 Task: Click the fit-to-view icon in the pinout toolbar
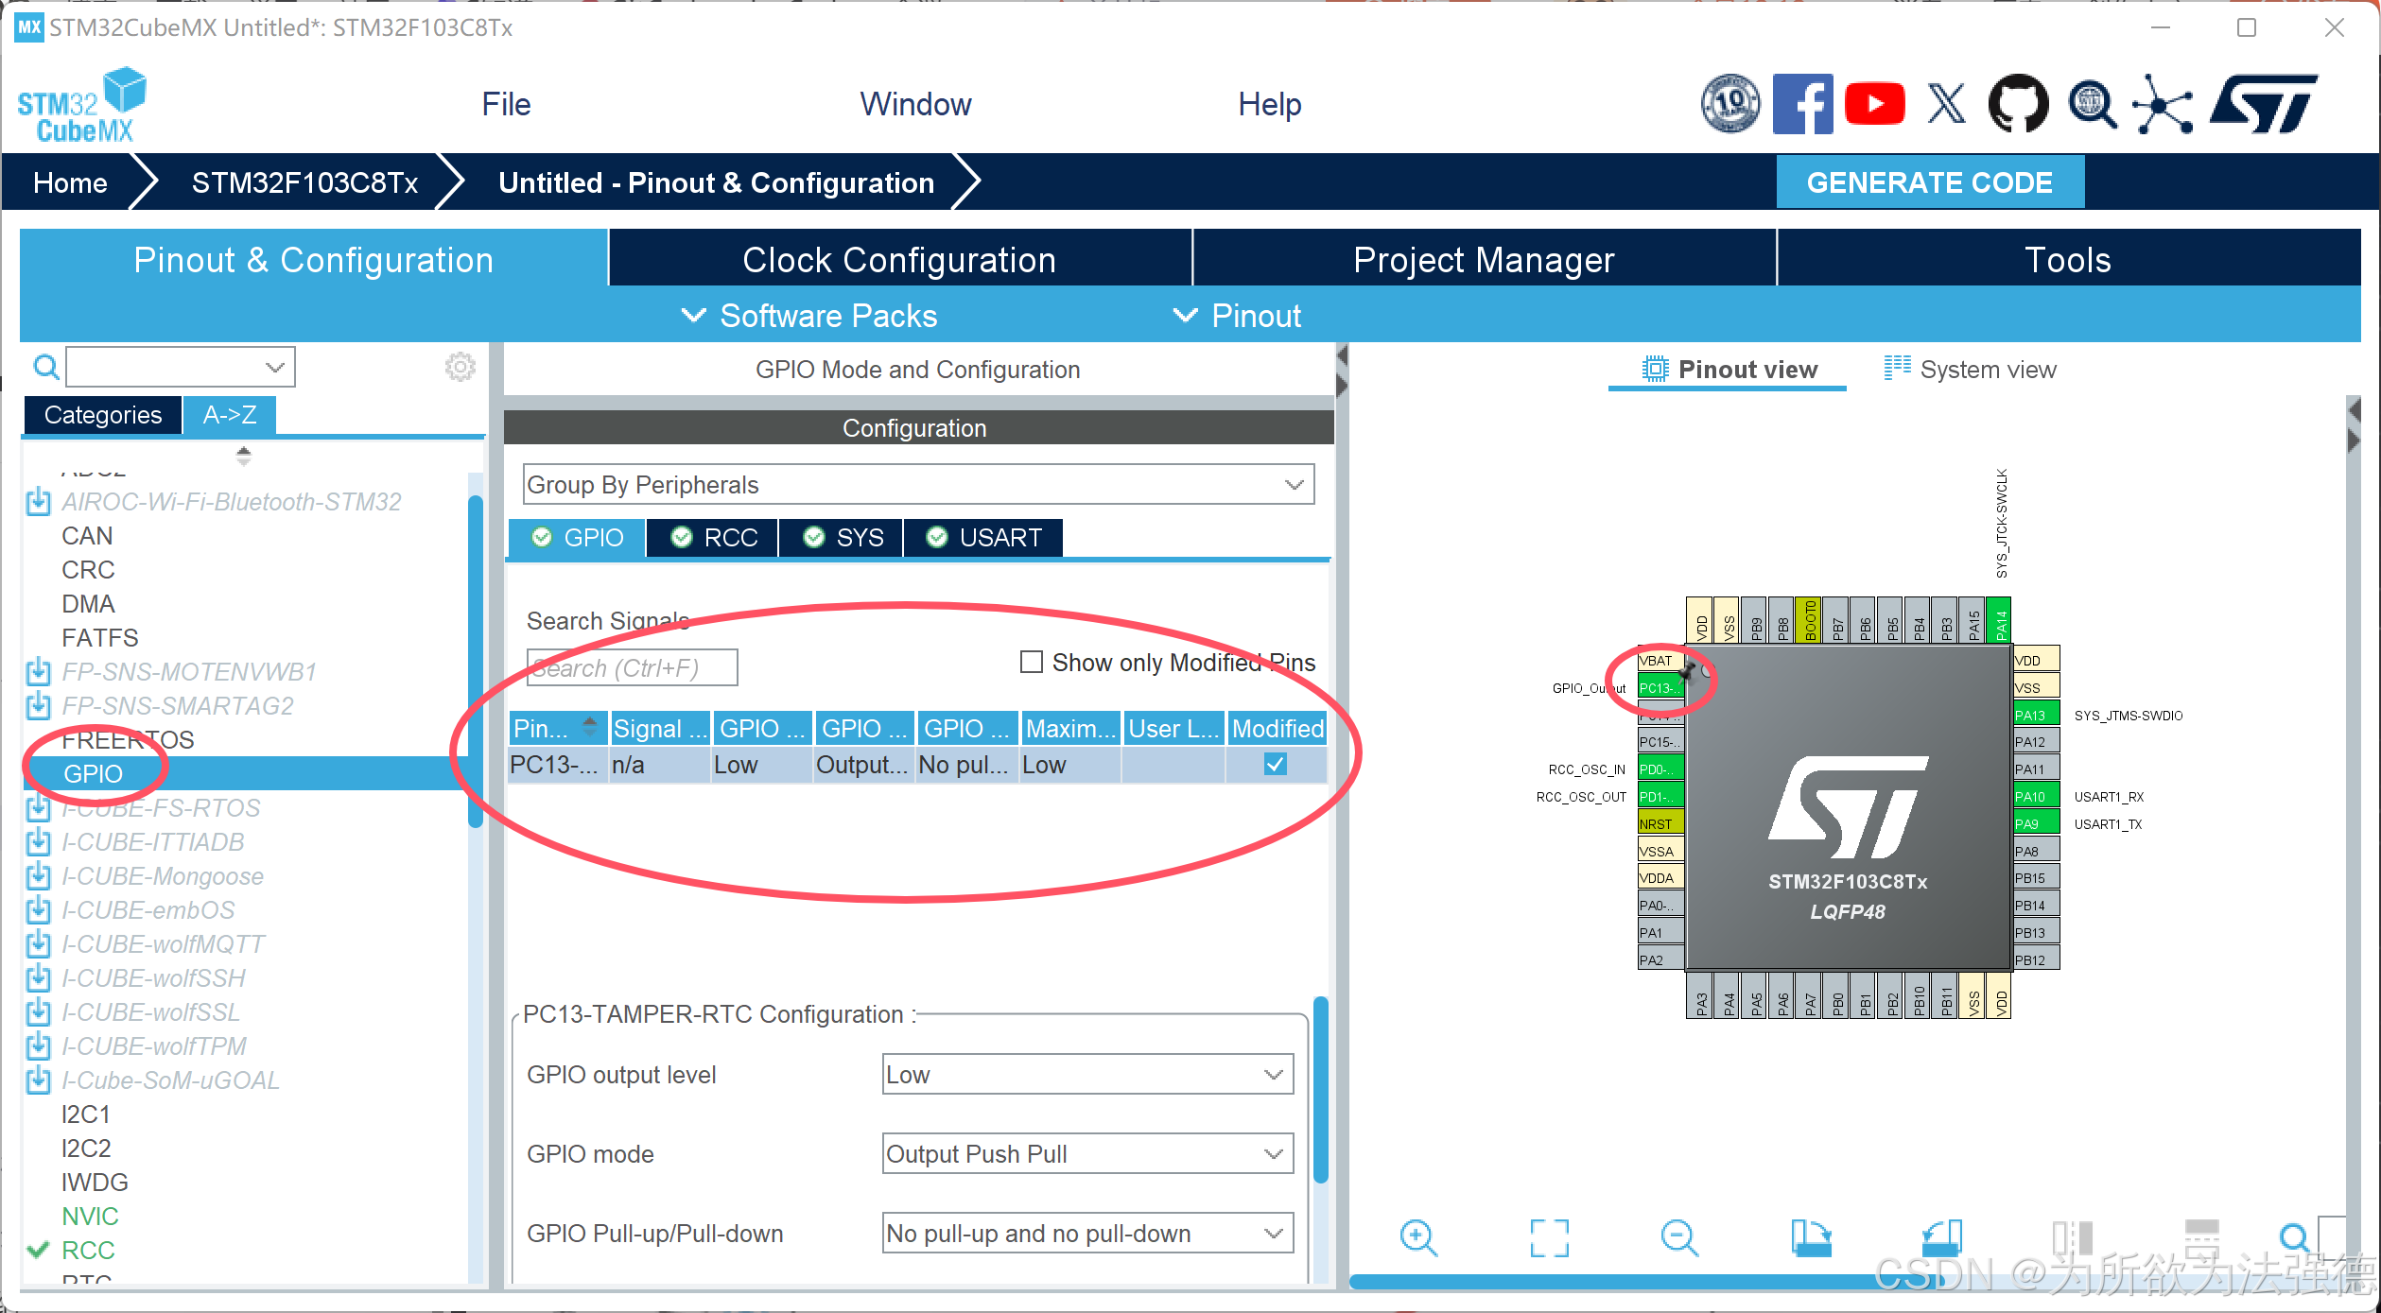(x=1549, y=1237)
